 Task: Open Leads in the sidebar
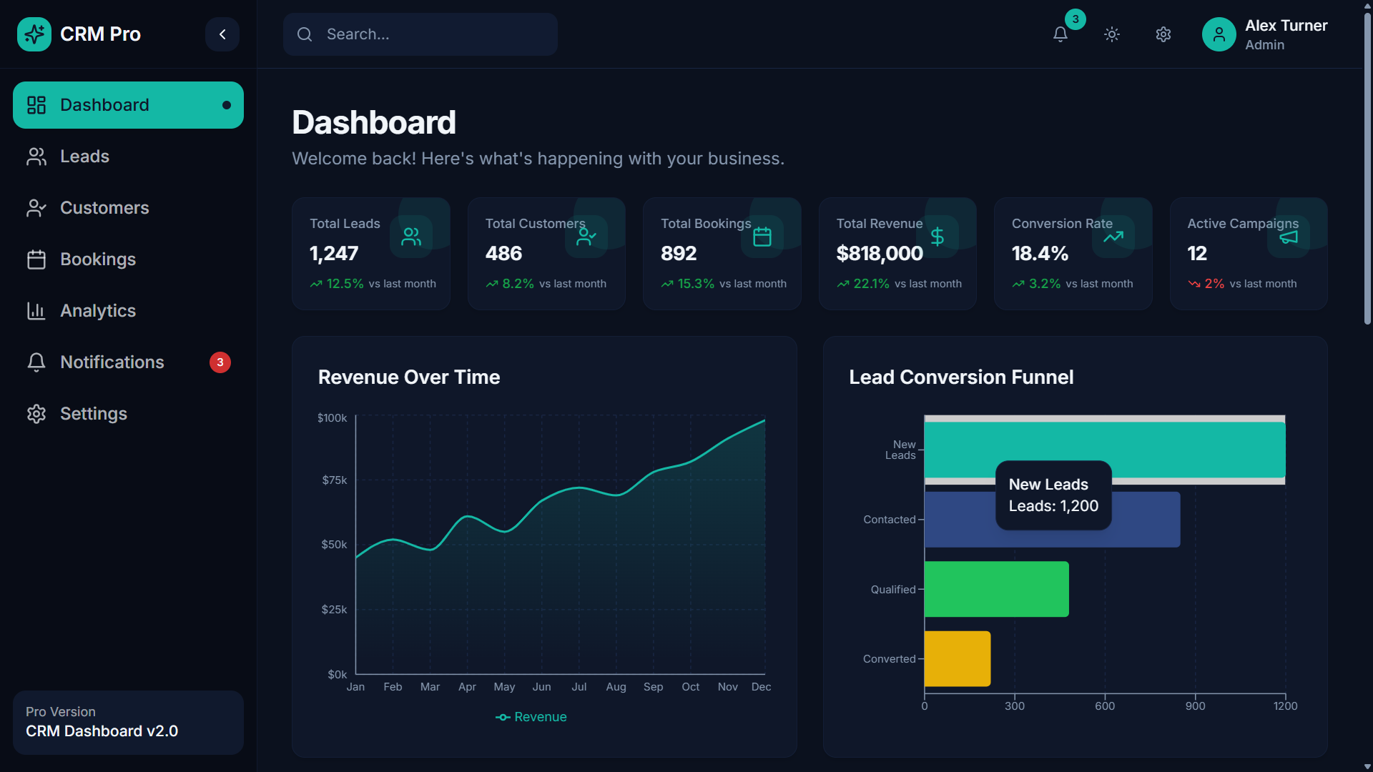tap(128, 157)
